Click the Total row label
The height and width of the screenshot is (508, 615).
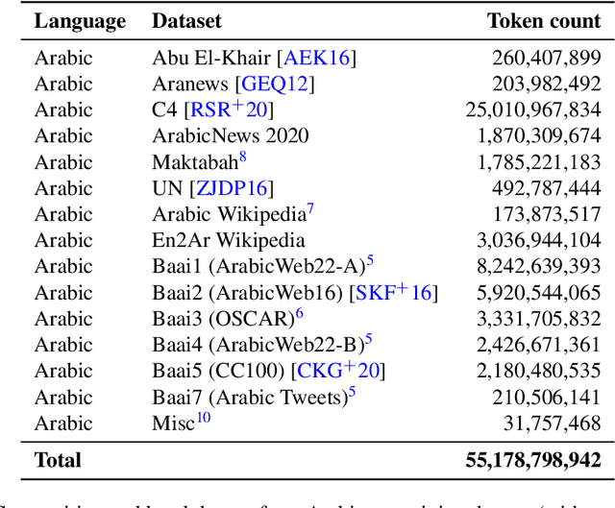(x=57, y=460)
